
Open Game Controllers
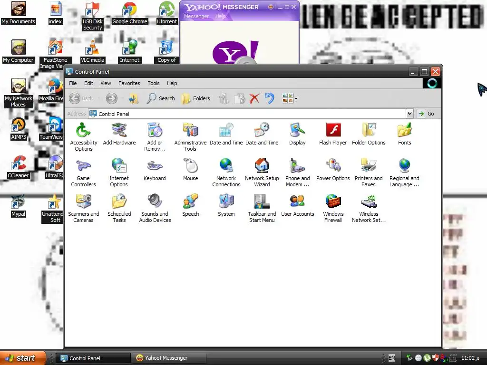pyautogui.click(x=83, y=172)
